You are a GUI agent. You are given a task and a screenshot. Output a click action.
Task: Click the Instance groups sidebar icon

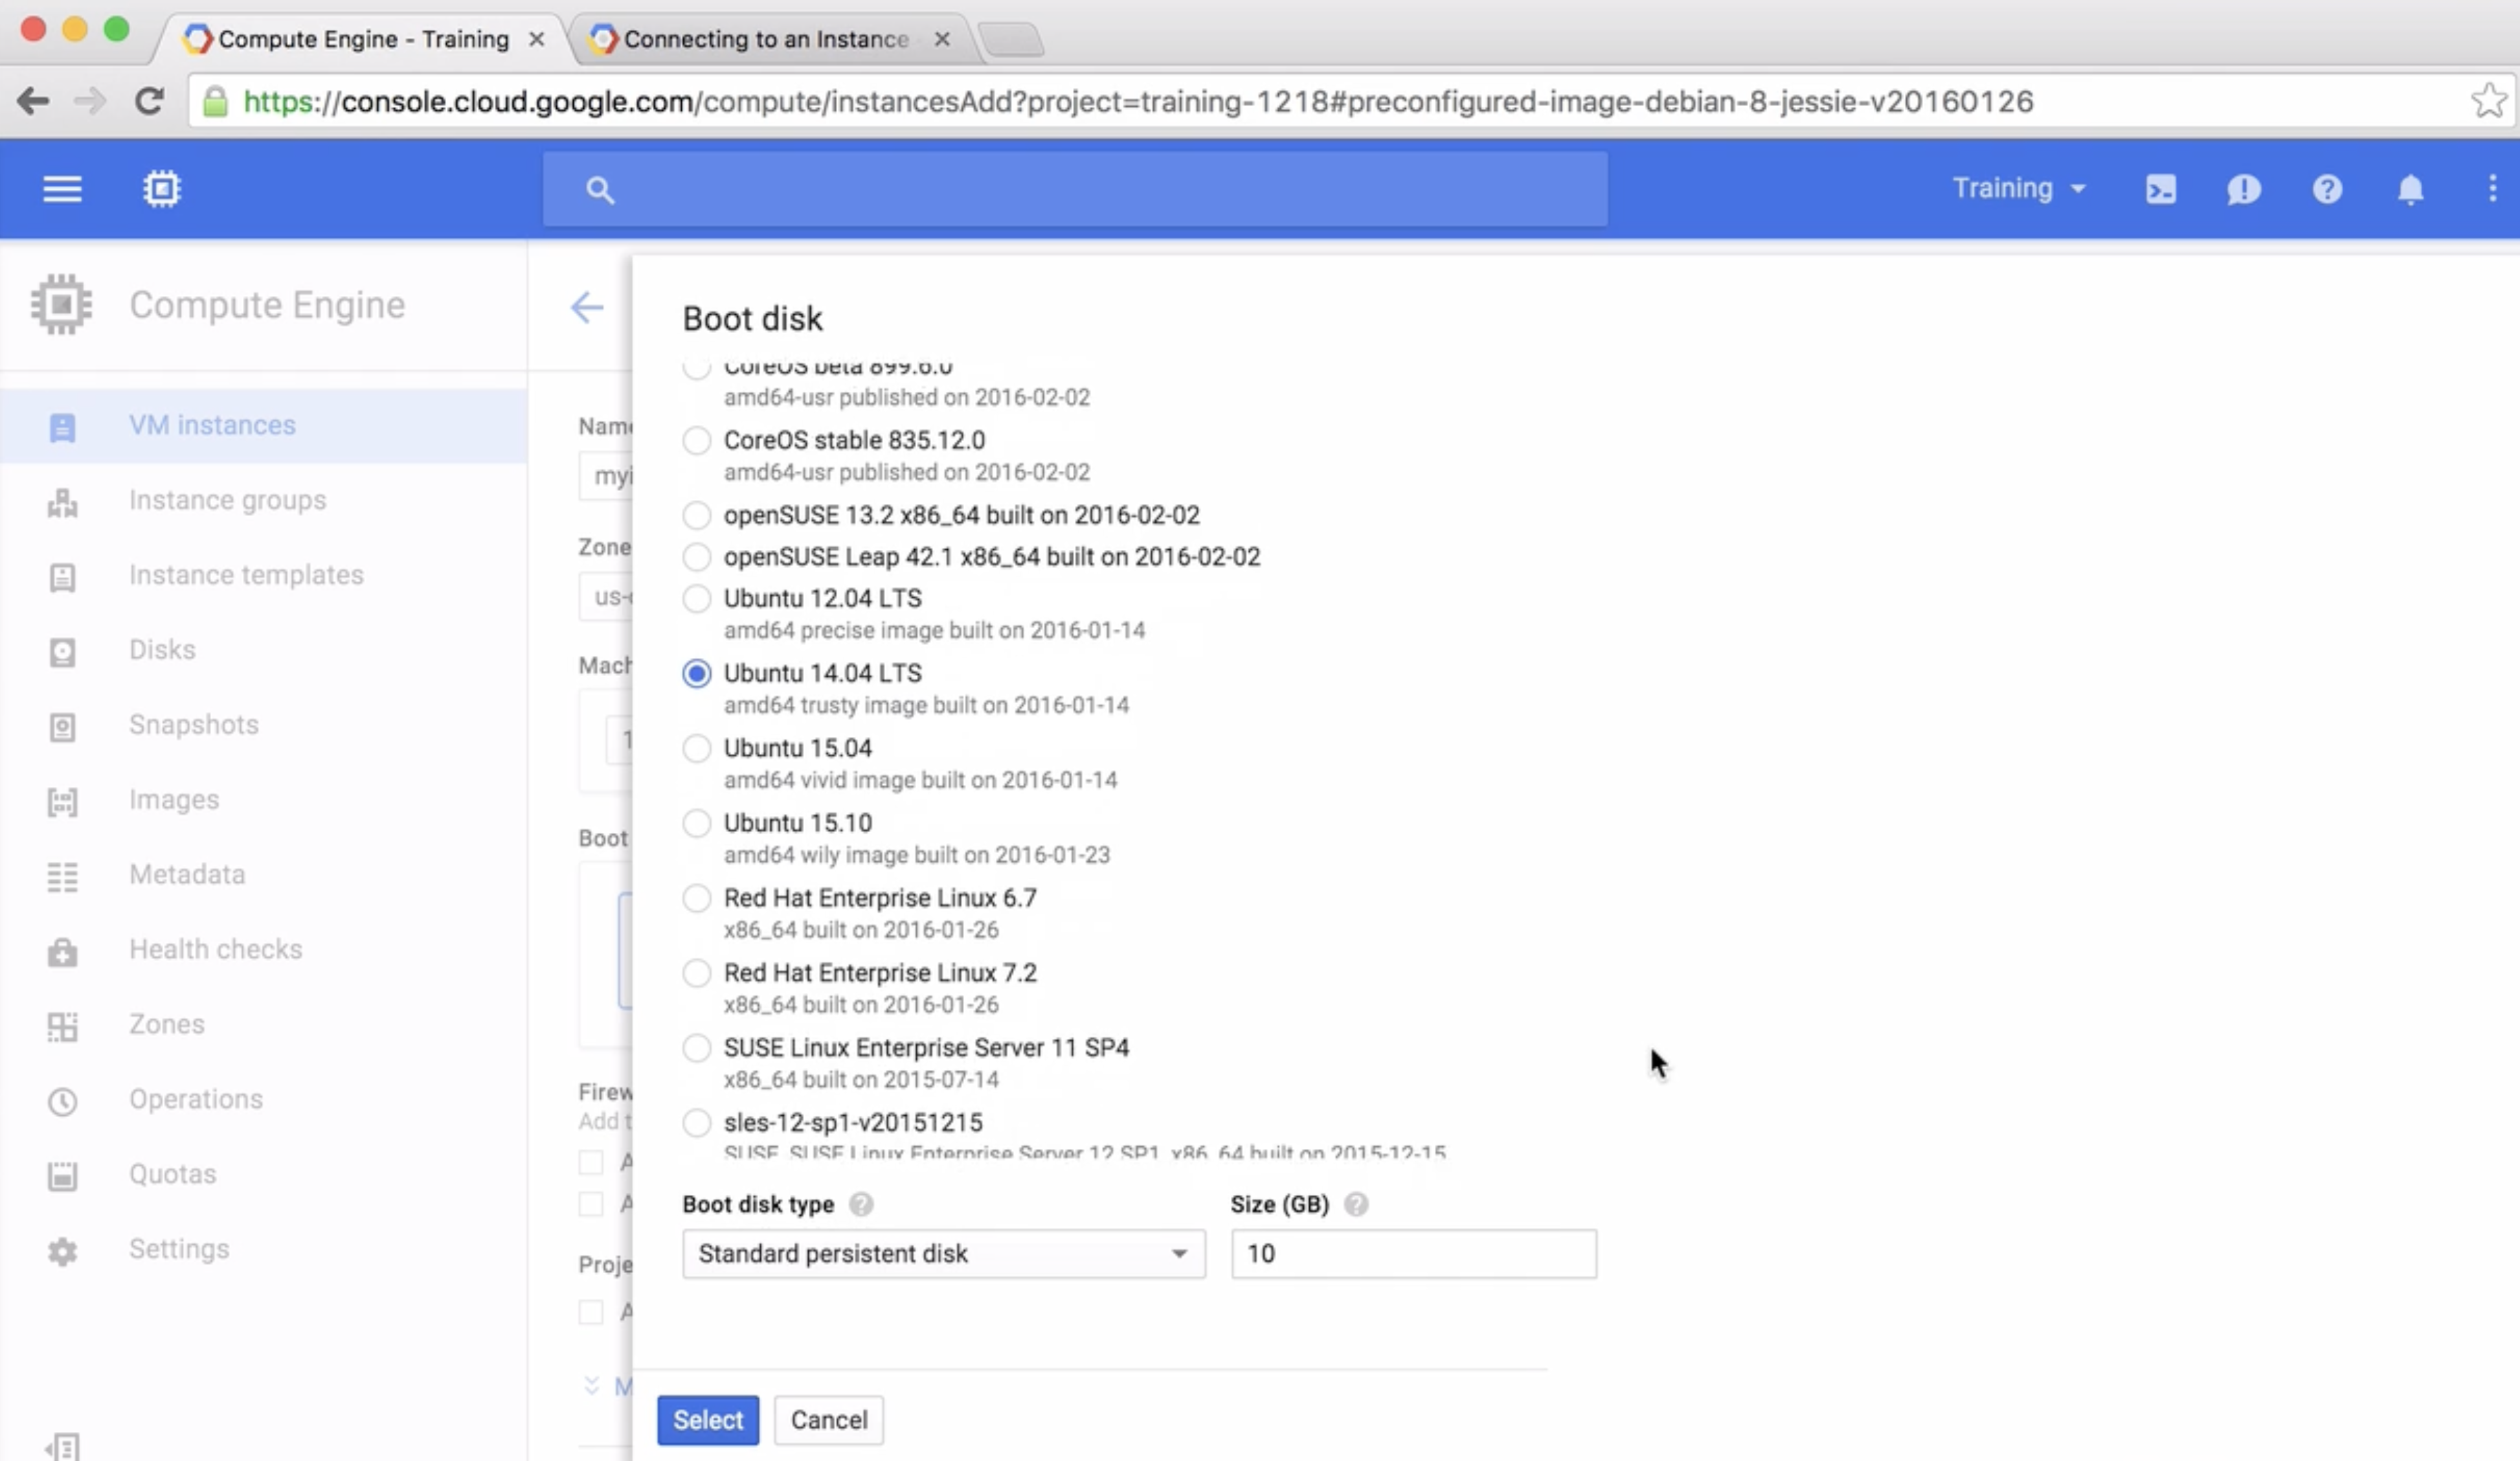[x=62, y=502]
